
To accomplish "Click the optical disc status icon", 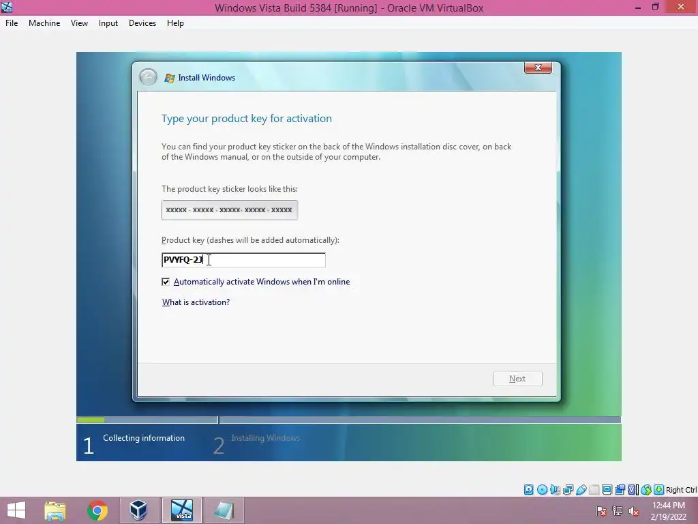I will click(542, 490).
